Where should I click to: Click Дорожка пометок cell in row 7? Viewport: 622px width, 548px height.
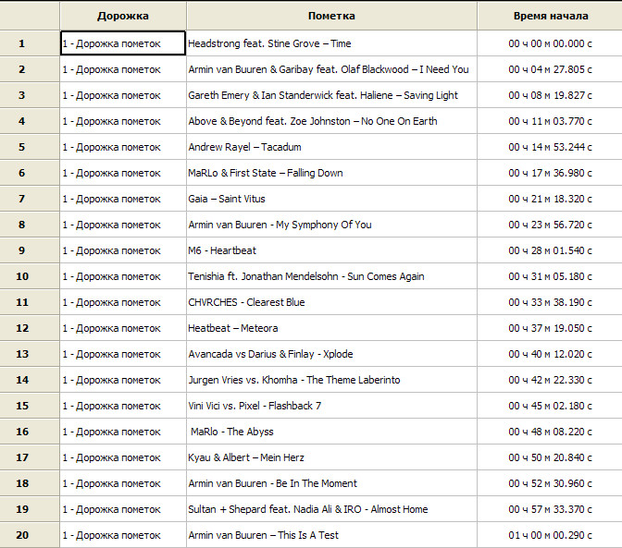tap(123, 199)
